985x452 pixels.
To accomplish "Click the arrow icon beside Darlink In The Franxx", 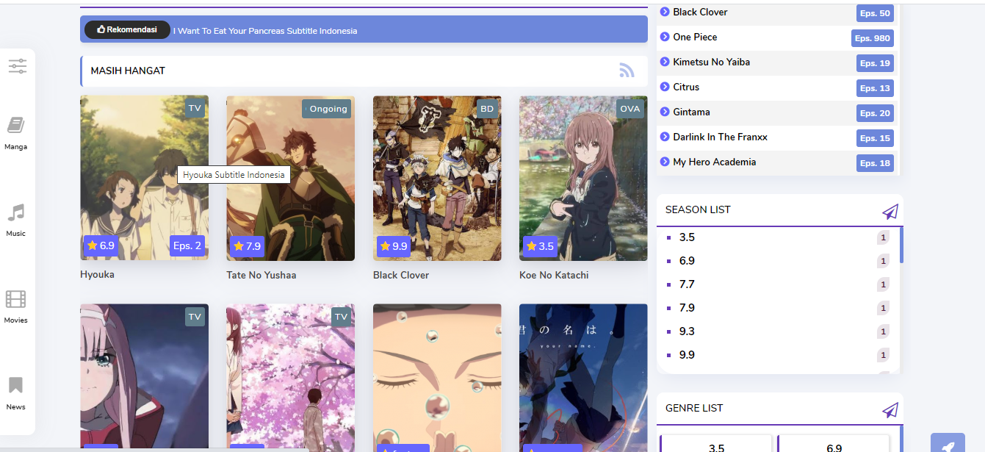I will (665, 137).
